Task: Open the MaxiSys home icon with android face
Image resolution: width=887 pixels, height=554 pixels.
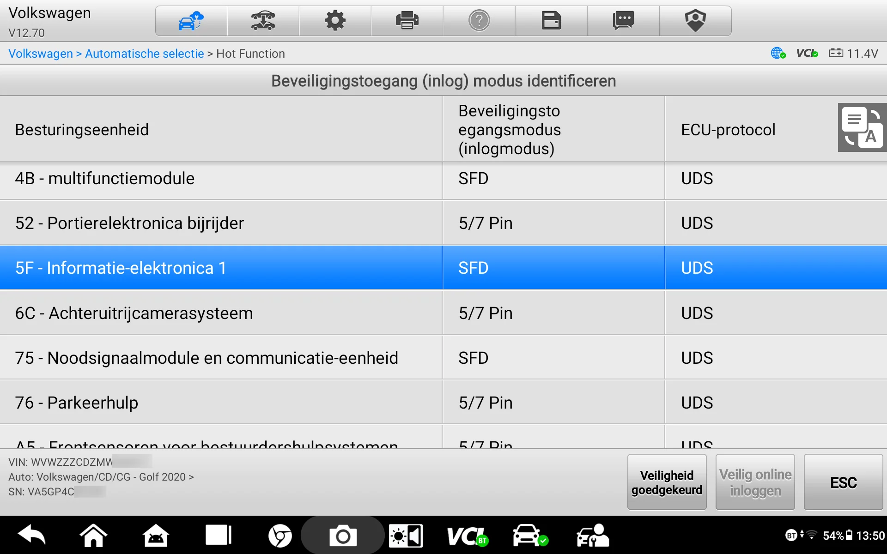Action: (156, 536)
